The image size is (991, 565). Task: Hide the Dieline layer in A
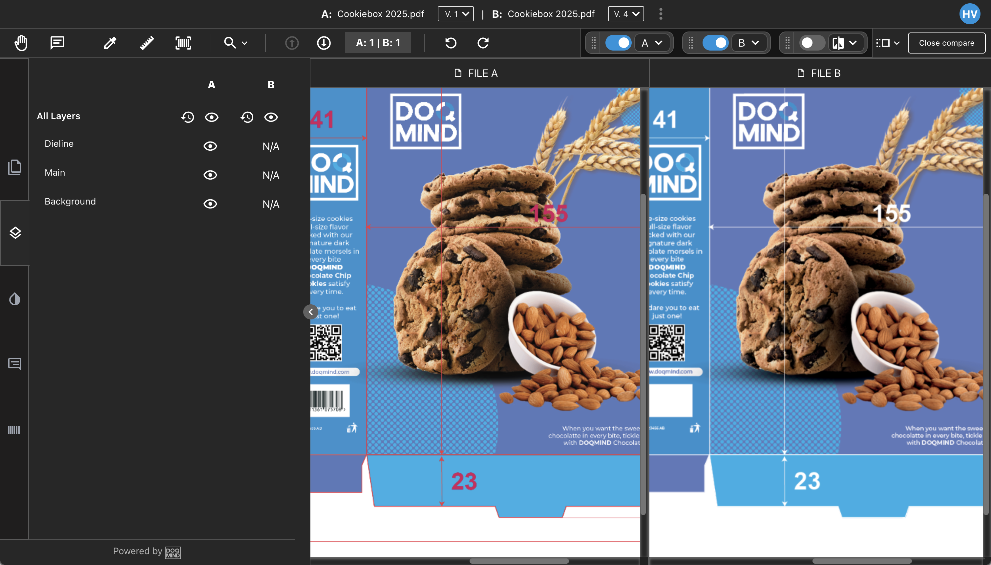click(x=210, y=146)
